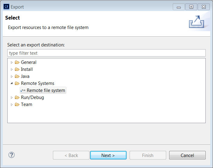Collapse the Remote Systems category

[x=12, y=83]
